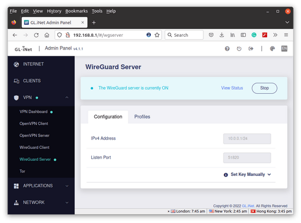Click the Firefox reload page icon
The height and width of the screenshot is (223, 301).
click(x=36, y=35)
